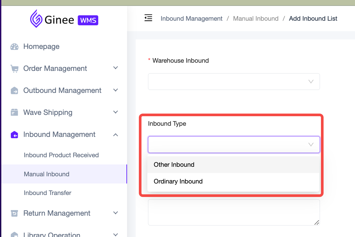The image size is (355, 237).
Task: Expand the Order Management submenu chevron
Action: pos(115,68)
